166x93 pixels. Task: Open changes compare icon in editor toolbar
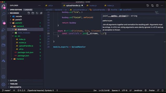point(153,5)
